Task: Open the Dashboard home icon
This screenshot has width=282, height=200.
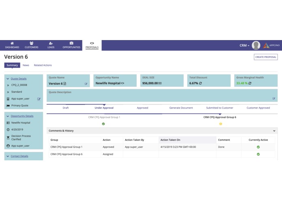Action: click(x=12, y=43)
